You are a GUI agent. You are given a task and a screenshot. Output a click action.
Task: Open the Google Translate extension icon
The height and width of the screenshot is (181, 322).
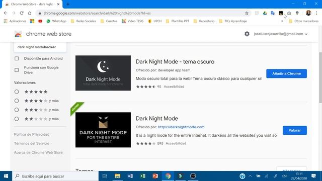tap(273, 13)
